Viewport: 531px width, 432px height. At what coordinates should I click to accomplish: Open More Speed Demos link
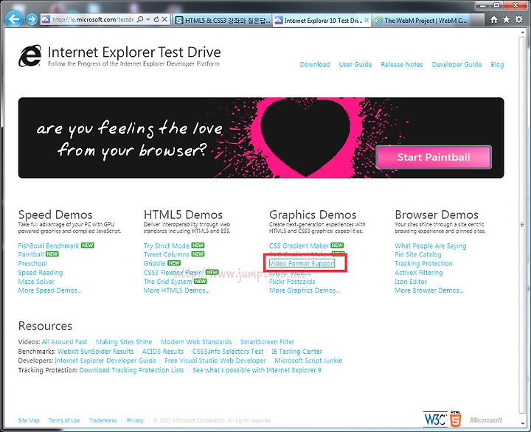[x=50, y=290]
